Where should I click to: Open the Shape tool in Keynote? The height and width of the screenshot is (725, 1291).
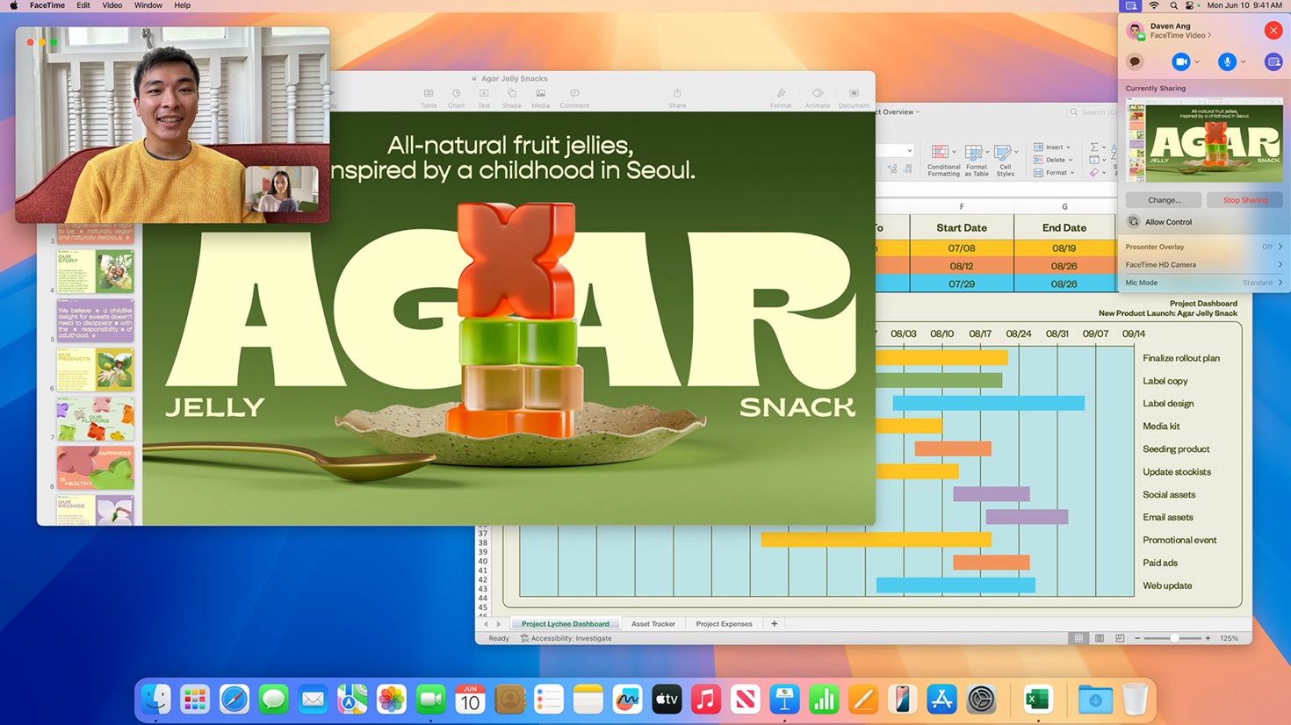pos(511,95)
